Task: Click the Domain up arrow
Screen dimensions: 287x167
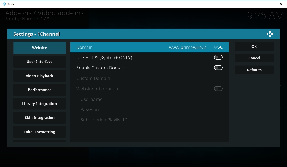Action: click(x=221, y=48)
